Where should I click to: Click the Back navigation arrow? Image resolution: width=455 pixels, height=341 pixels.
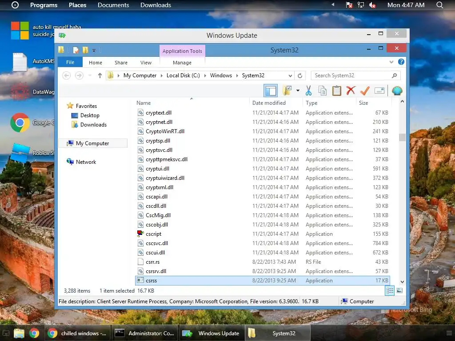(x=67, y=75)
